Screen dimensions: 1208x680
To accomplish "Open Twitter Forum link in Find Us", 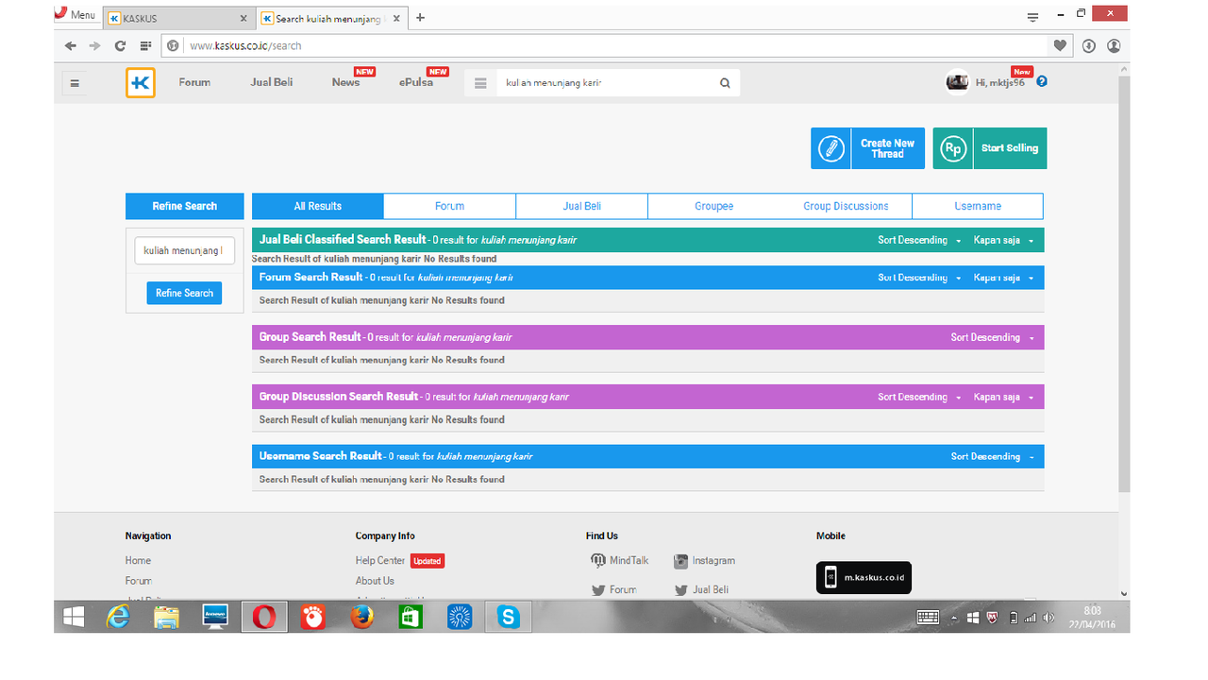I will pos(613,589).
